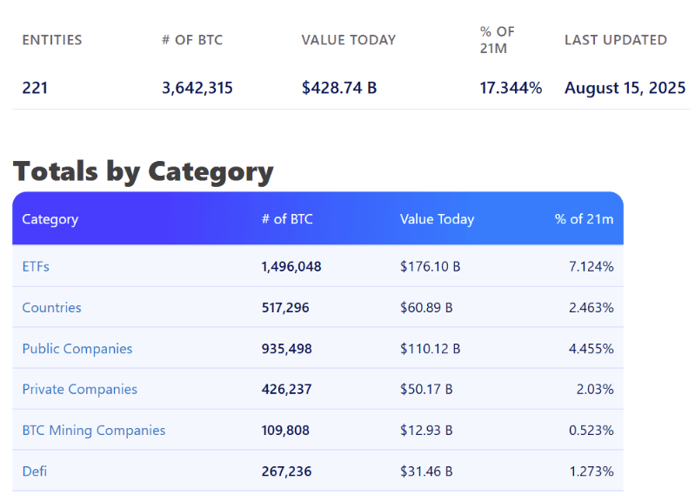
Task: Click the ETFs BTC amount 1,496,048
Action: coord(291,266)
